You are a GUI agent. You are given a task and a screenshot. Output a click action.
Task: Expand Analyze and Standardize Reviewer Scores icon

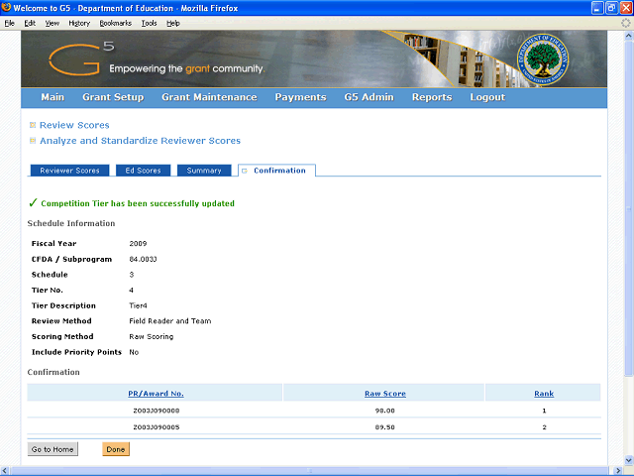33,141
